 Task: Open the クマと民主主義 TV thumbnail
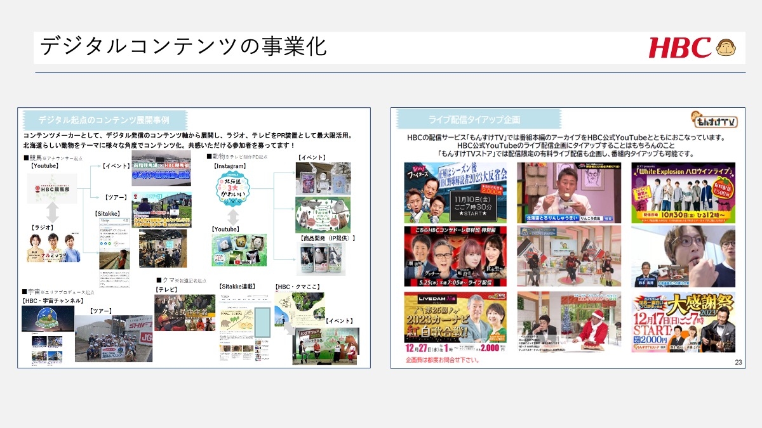[x=184, y=313]
